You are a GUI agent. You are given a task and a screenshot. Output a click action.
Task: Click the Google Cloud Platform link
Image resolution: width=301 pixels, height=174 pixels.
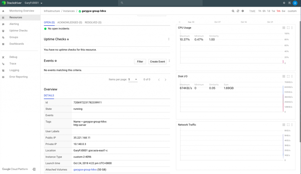[x=15, y=169]
